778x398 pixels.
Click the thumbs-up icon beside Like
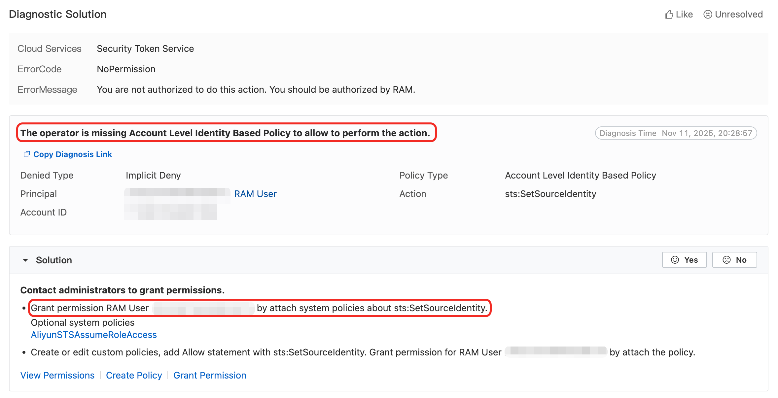[x=669, y=15]
